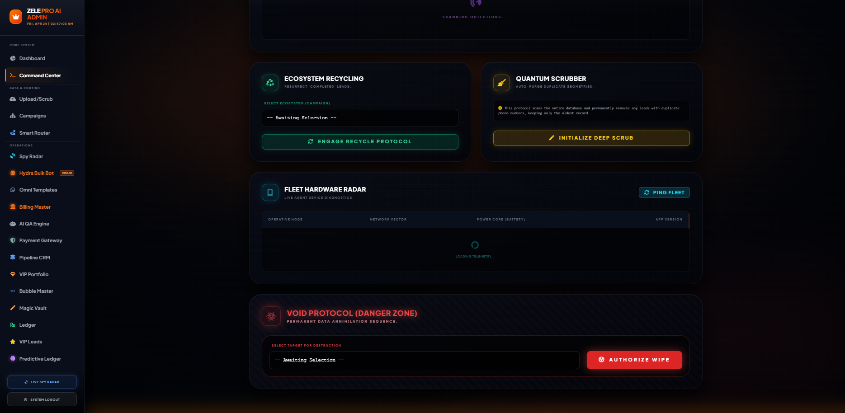Click Initialize Deep Scrub button
The image size is (845, 413).
click(591, 138)
